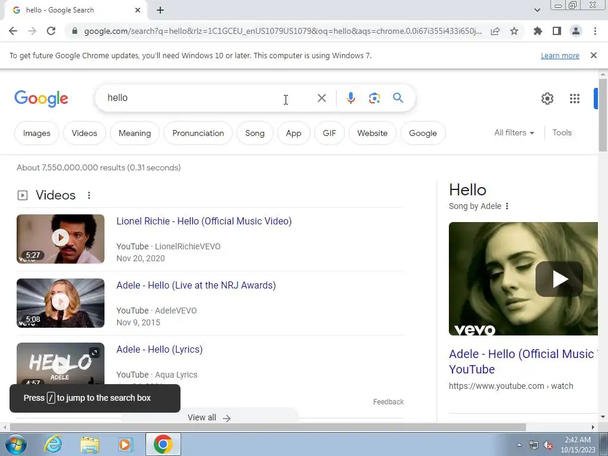The image size is (608, 456).
Task: Select the Song filter chip
Action: click(x=255, y=133)
